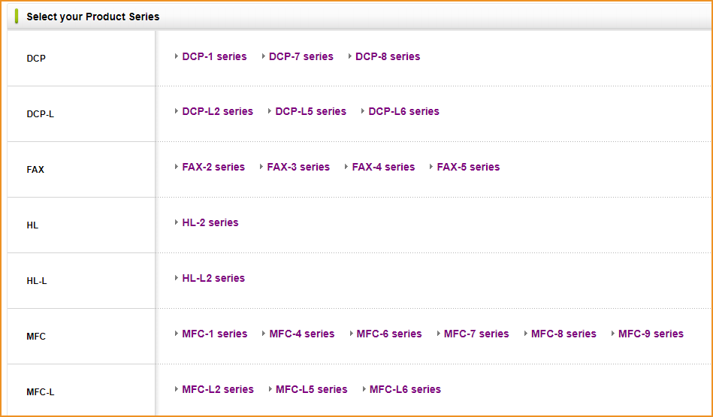Viewport: 713px width, 417px height.
Task: Select FAX-4 series
Action: click(x=383, y=167)
